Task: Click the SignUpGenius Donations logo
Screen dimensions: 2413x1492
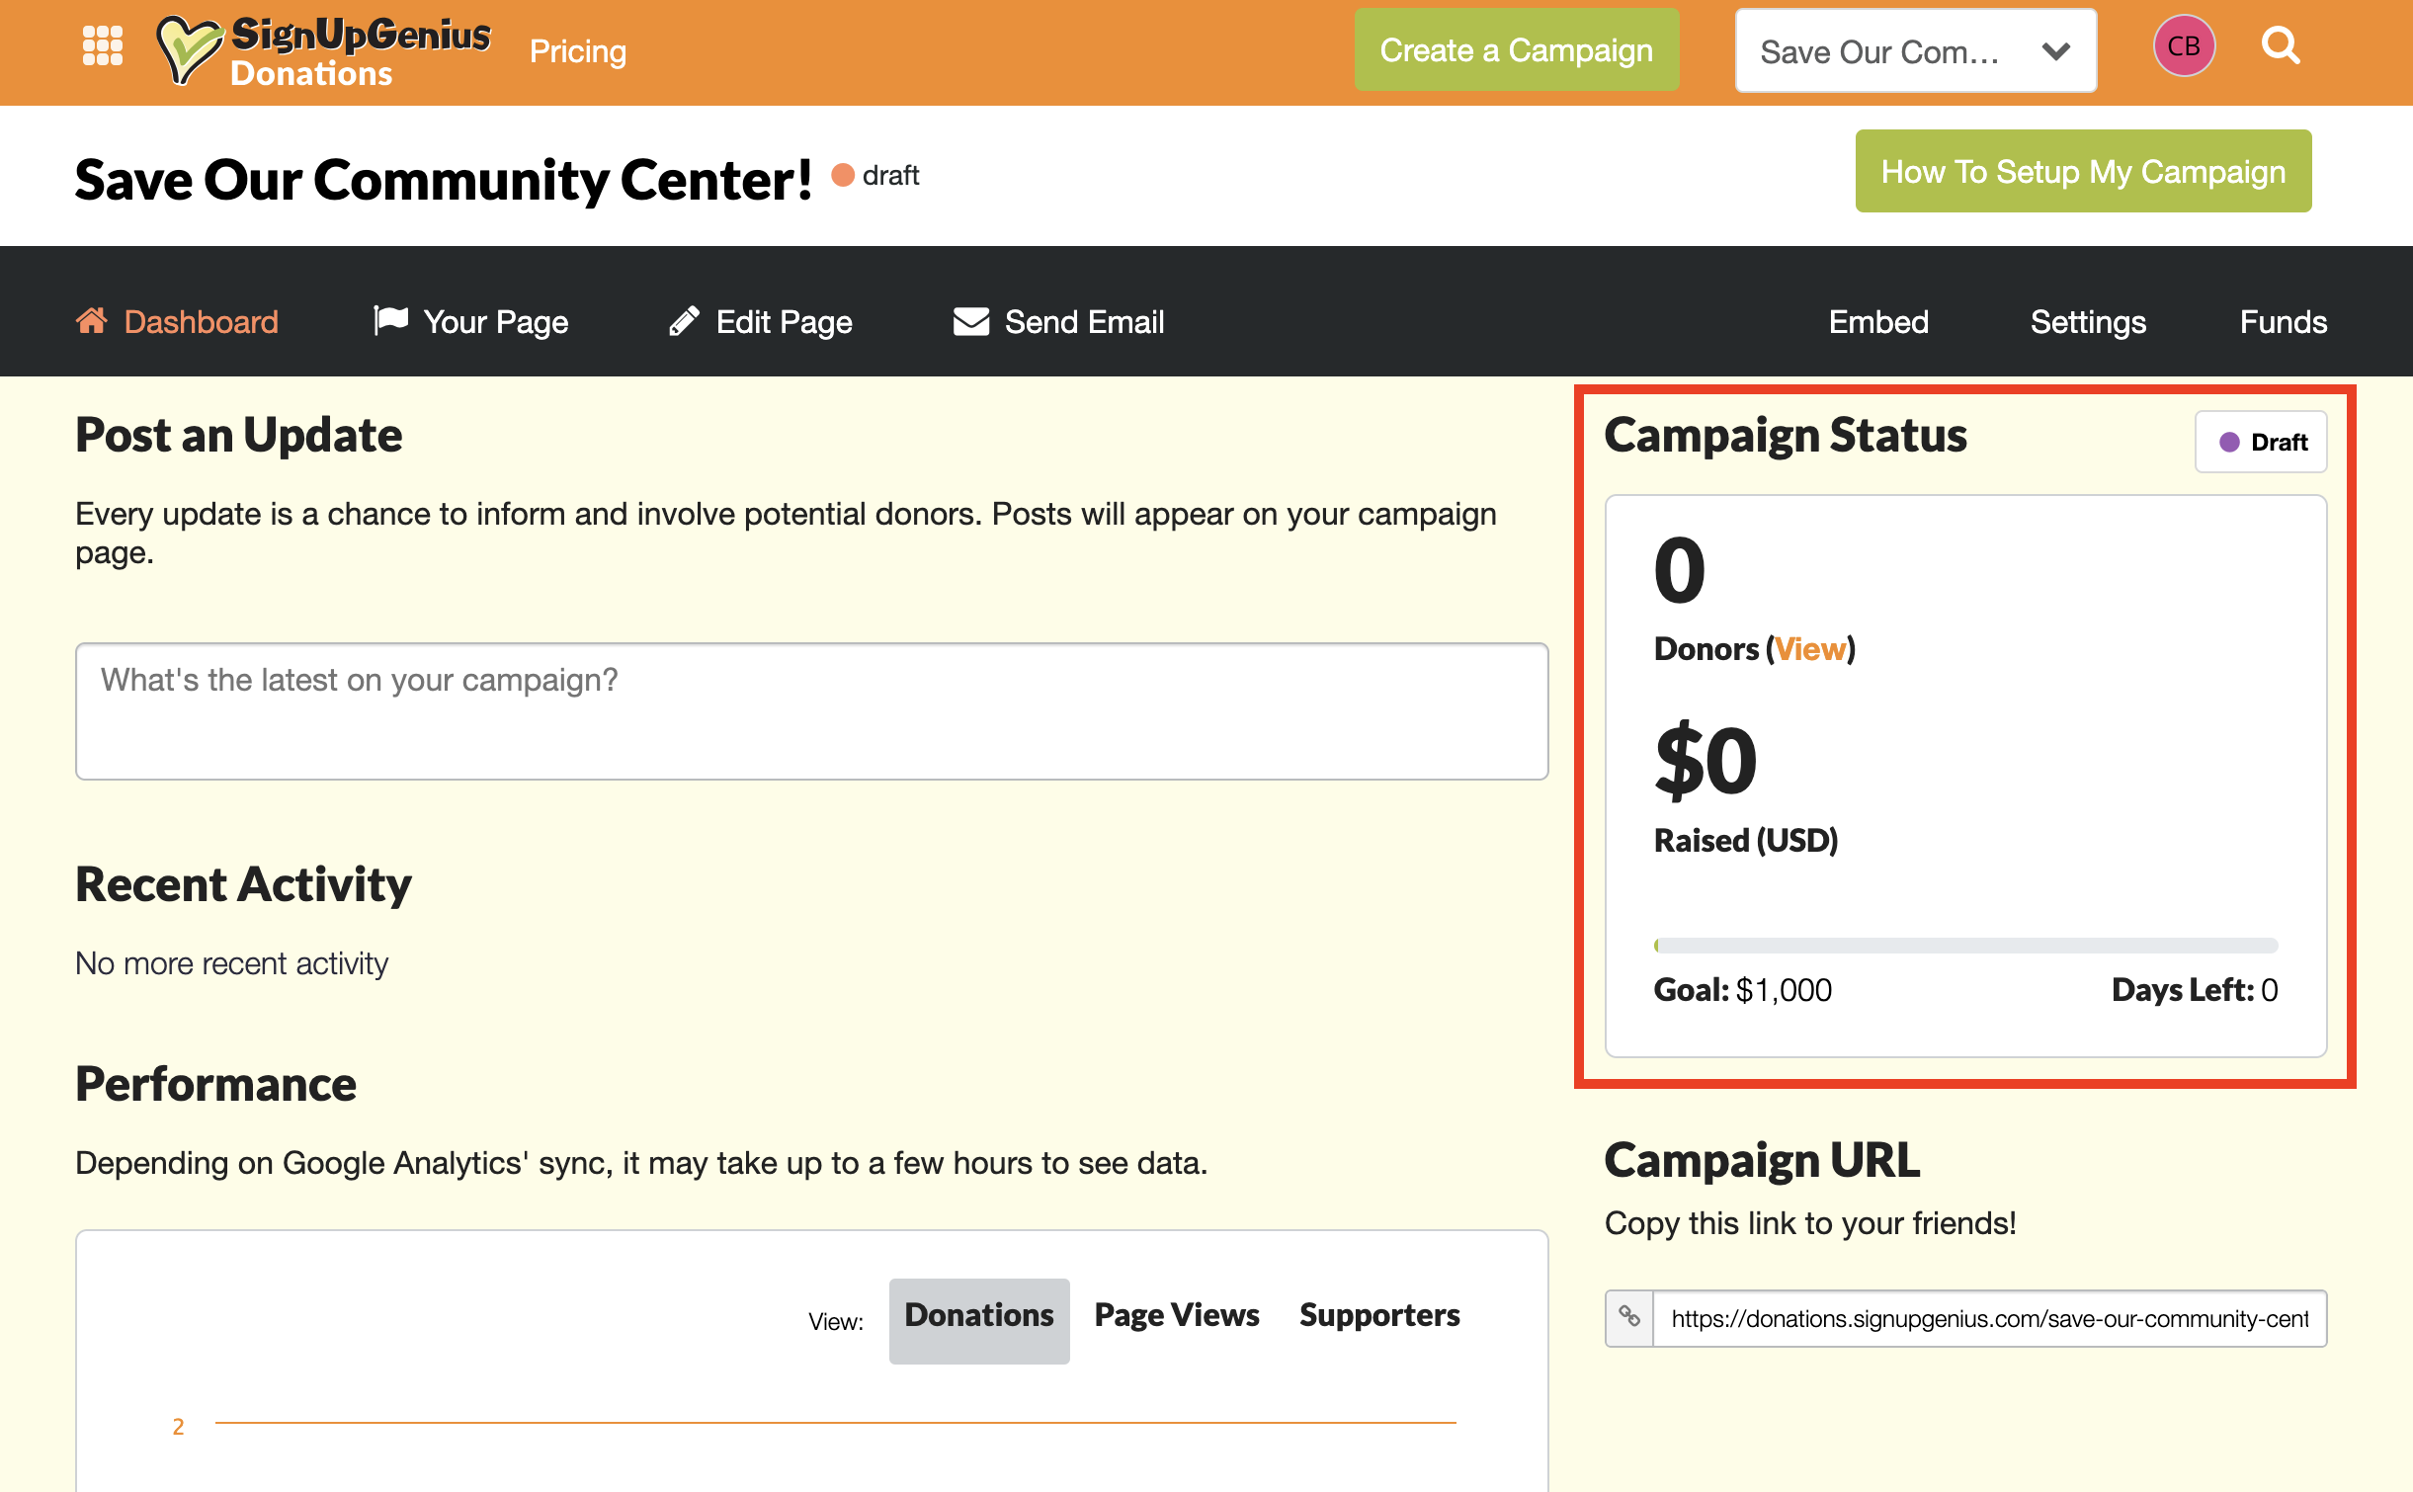Action: coord(323,51)
